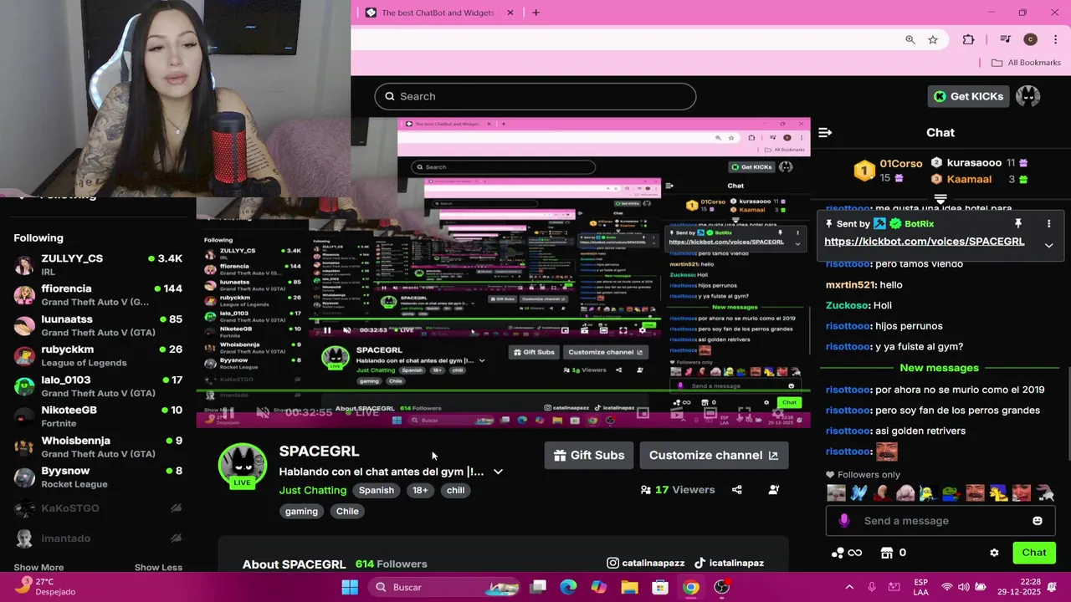Viewport: 1071px width, 602px height.
Task: Open Chrome three-dot menu
Action: pyautogui.click(x=1056, y=39)
